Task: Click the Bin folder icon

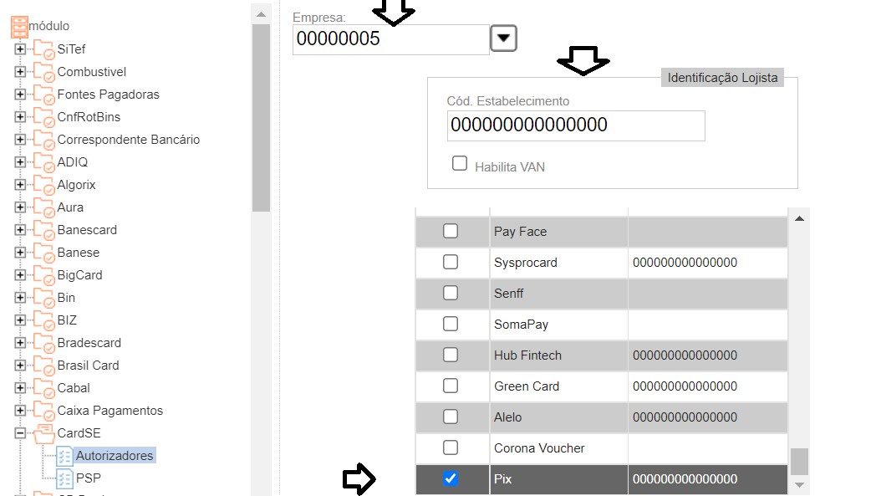Action: (x=44, y=298)
